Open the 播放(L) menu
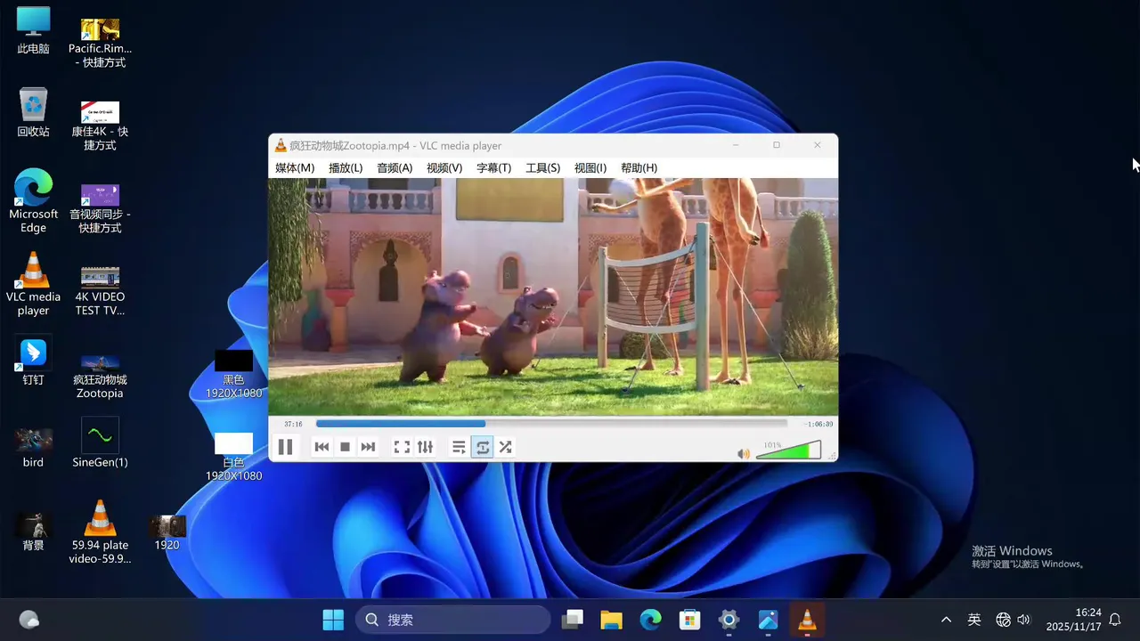Image resolution: width=1140 pixels, height=641 pixels. coord(346,168)
